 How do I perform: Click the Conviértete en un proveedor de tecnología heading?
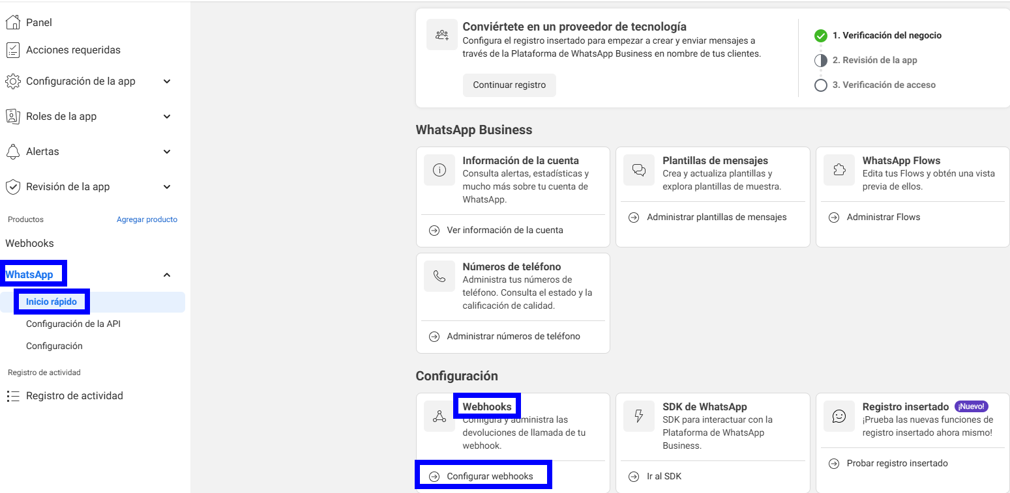coord(574,27)
